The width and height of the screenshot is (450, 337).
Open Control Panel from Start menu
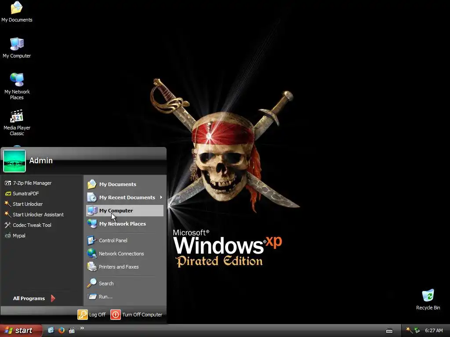click(x=124, y=240)
